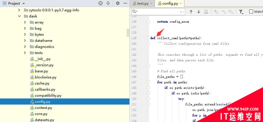This screenshot has height=122, width=263.
Task: Click 'return config_norm' code line
Action: 173,22
